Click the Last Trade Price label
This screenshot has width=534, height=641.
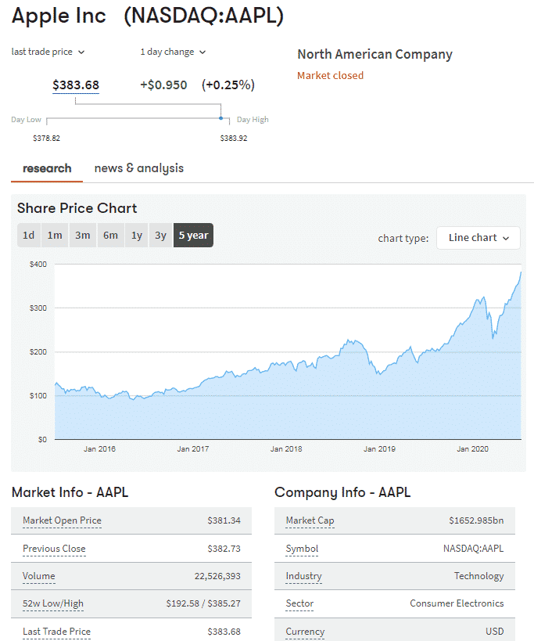click(57, 632)
